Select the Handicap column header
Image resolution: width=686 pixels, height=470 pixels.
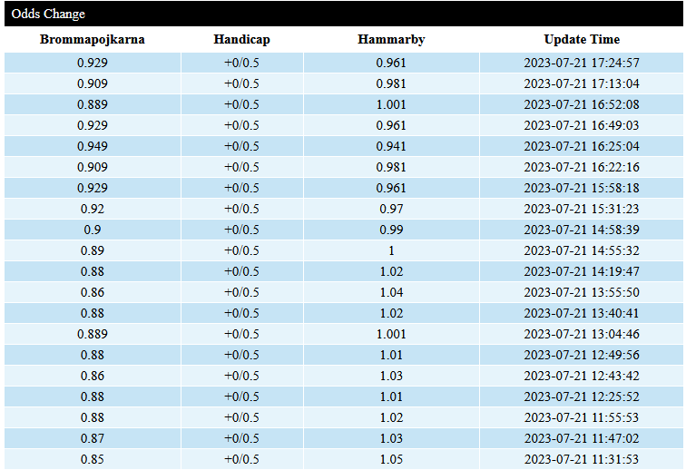pyautogui.click(x=242, y=39)
